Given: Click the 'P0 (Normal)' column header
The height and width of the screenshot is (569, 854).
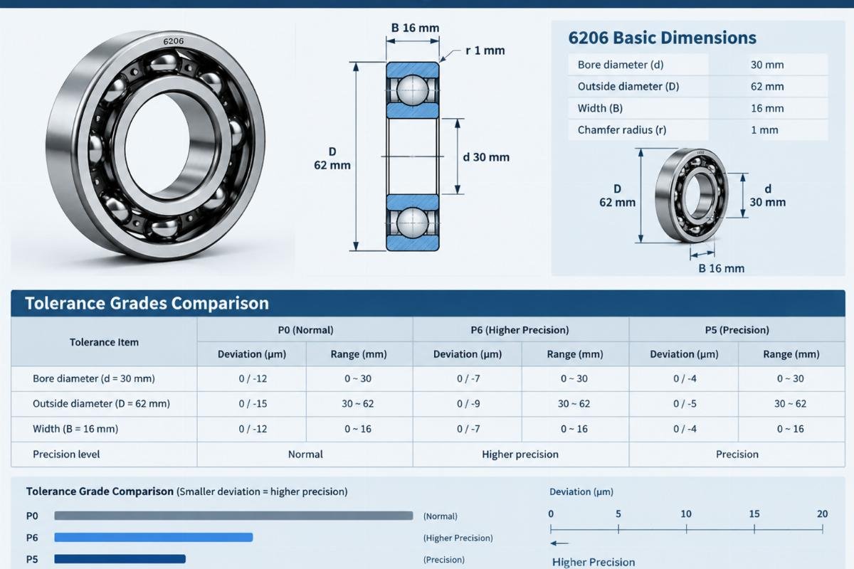Looking at the screenshot, I should click(x=305, y=330).
